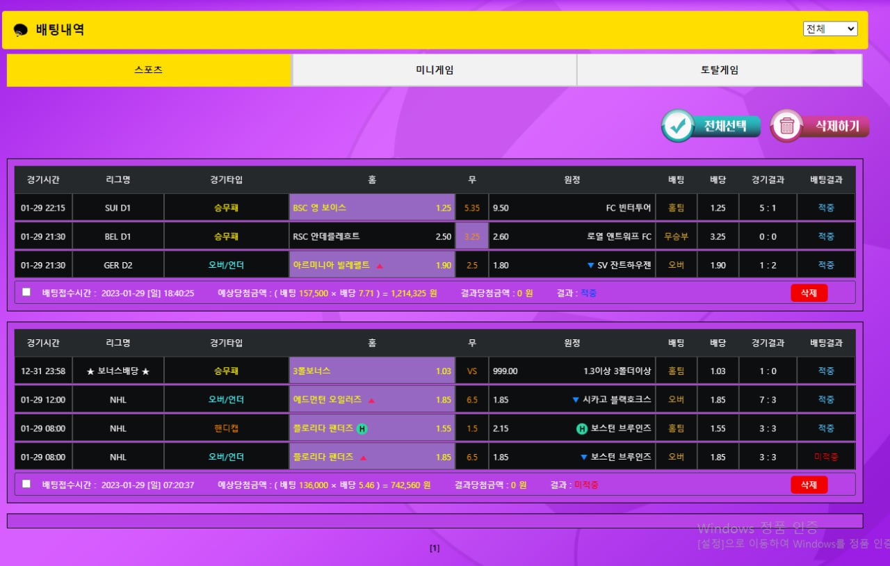This screenshot has width=890, height=566.
Task: Check the box for the 07:20:37 bet
Action: (26, 484)
